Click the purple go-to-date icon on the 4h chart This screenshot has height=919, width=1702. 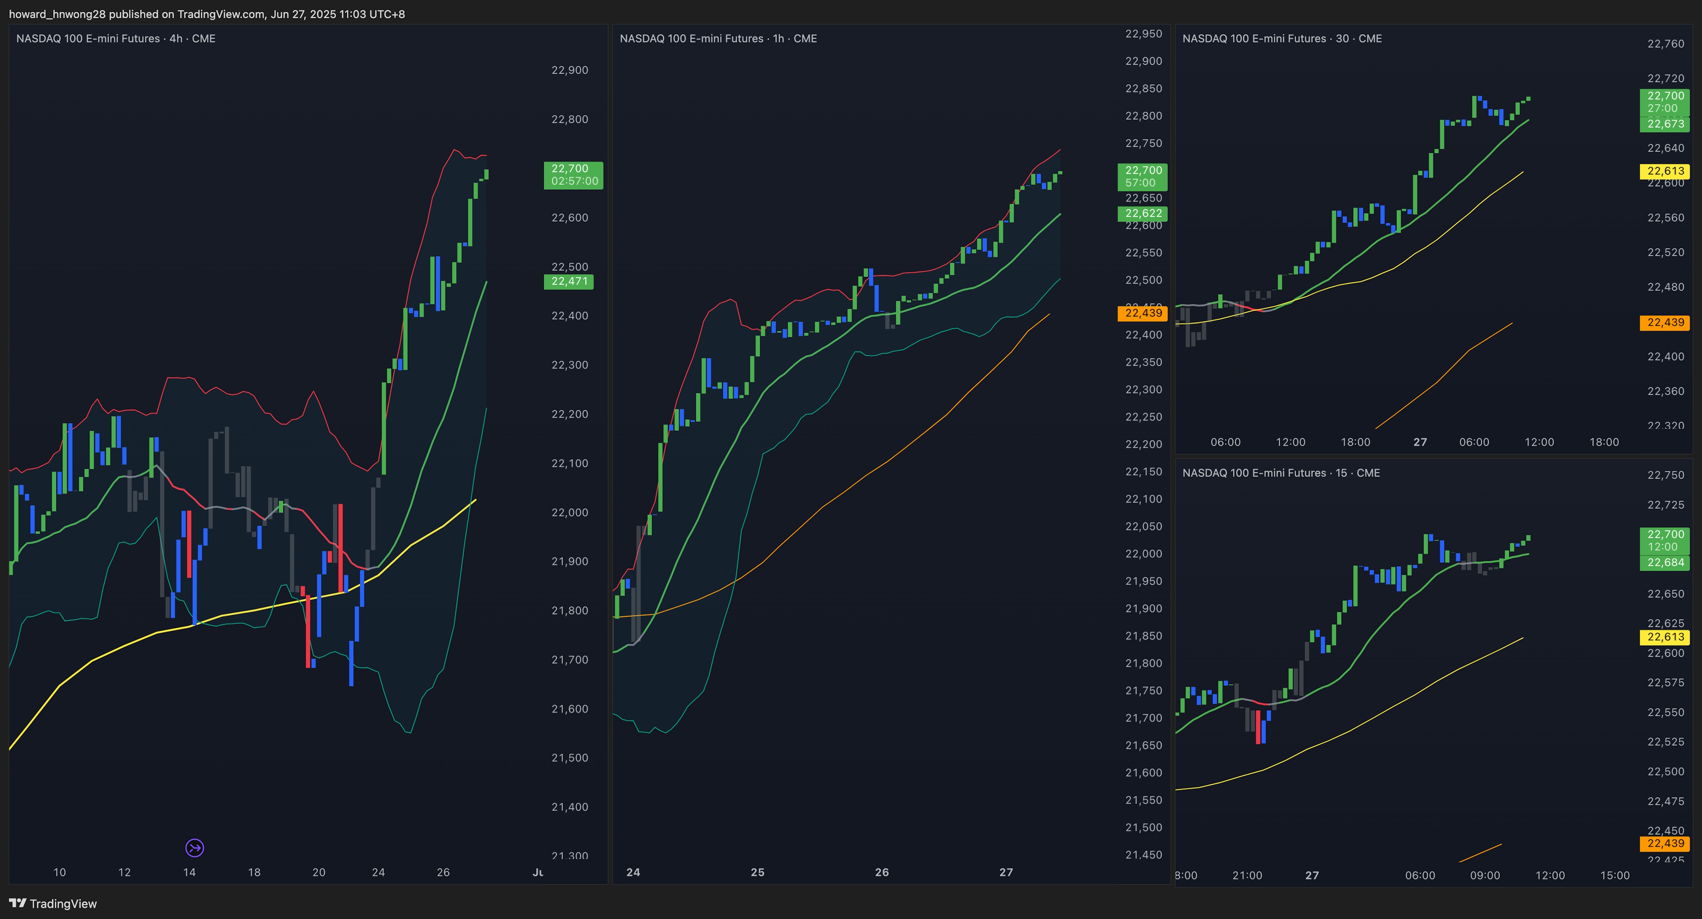pos(194,848)
